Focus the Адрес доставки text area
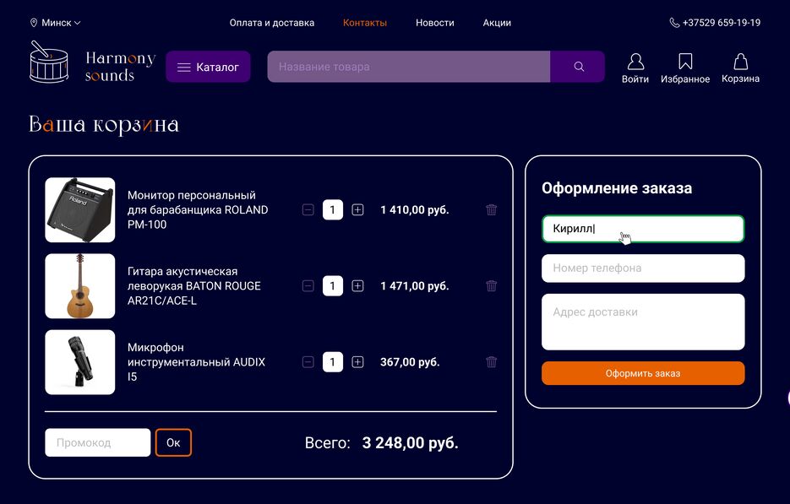Viewport: 790px width, 504px height. [x=643, y=322]
